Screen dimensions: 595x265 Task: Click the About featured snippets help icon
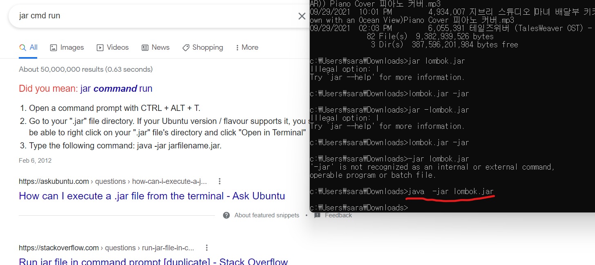pos(226,215)
